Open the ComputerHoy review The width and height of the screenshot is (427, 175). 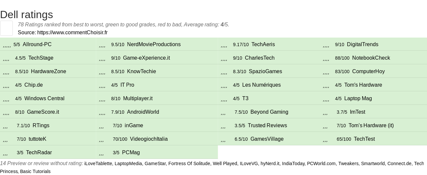point(368,72)
